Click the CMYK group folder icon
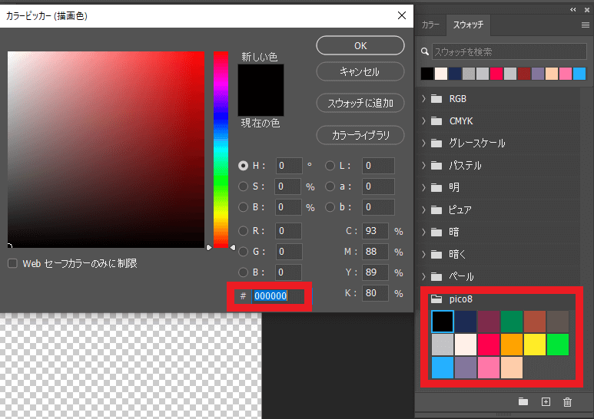 436,121
